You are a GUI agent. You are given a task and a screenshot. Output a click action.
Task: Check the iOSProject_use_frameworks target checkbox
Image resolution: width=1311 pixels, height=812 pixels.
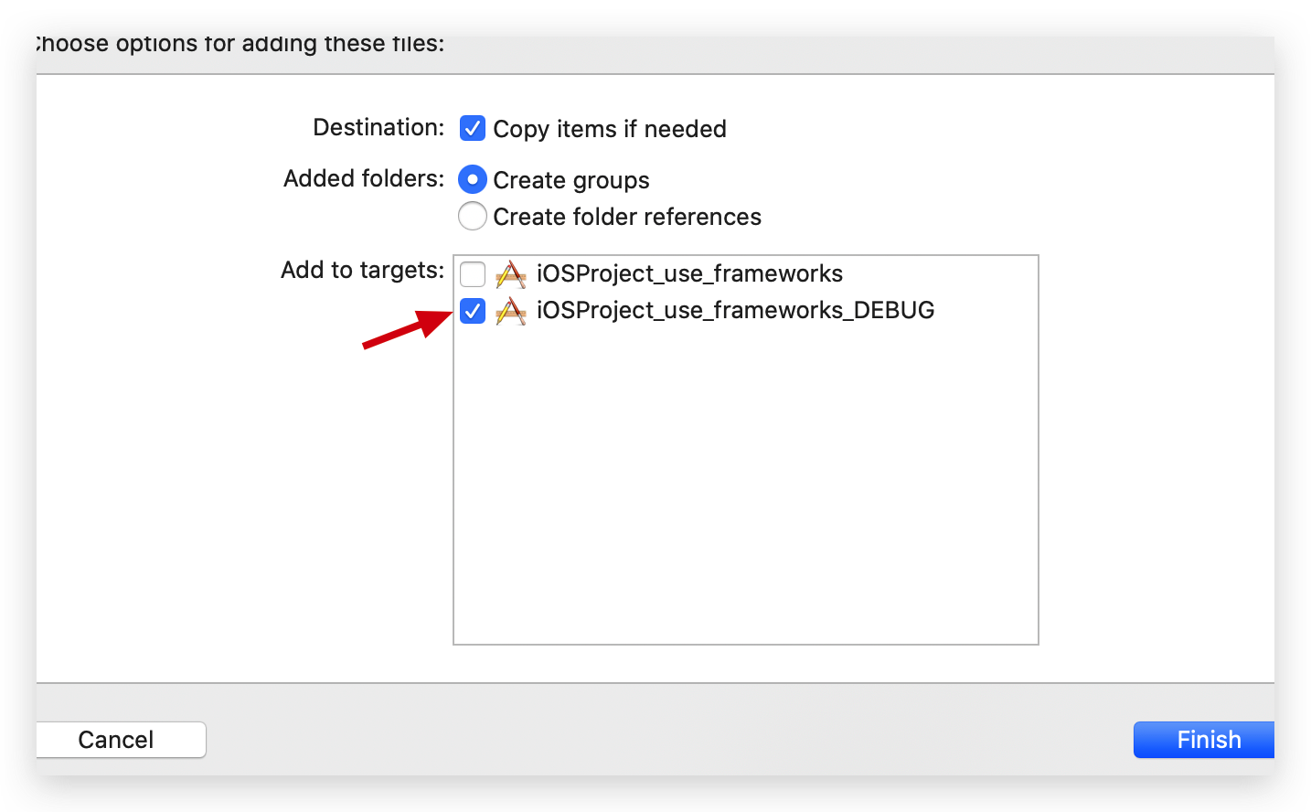(x=473, y=274)
